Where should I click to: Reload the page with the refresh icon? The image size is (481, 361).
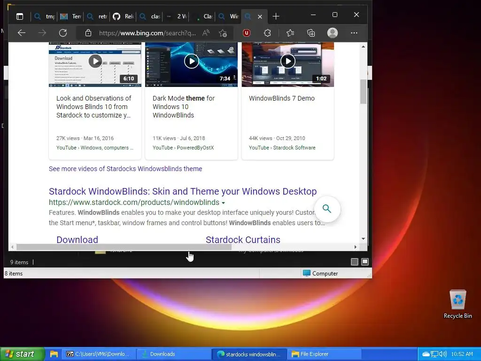click(63, 33)
